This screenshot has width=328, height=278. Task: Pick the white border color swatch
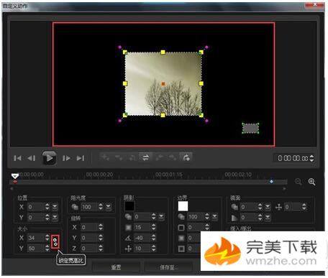(x=183, y=206)
